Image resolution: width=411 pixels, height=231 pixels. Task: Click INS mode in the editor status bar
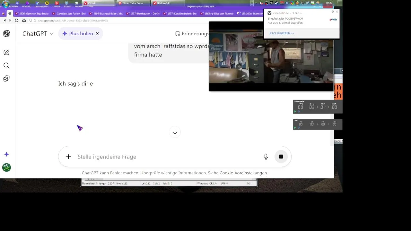pyautogui.click(x=249, y=184)
